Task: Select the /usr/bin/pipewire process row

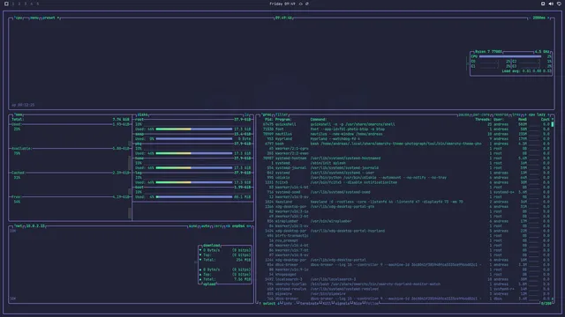Action: pyautogui.click(x=405, y=293)
